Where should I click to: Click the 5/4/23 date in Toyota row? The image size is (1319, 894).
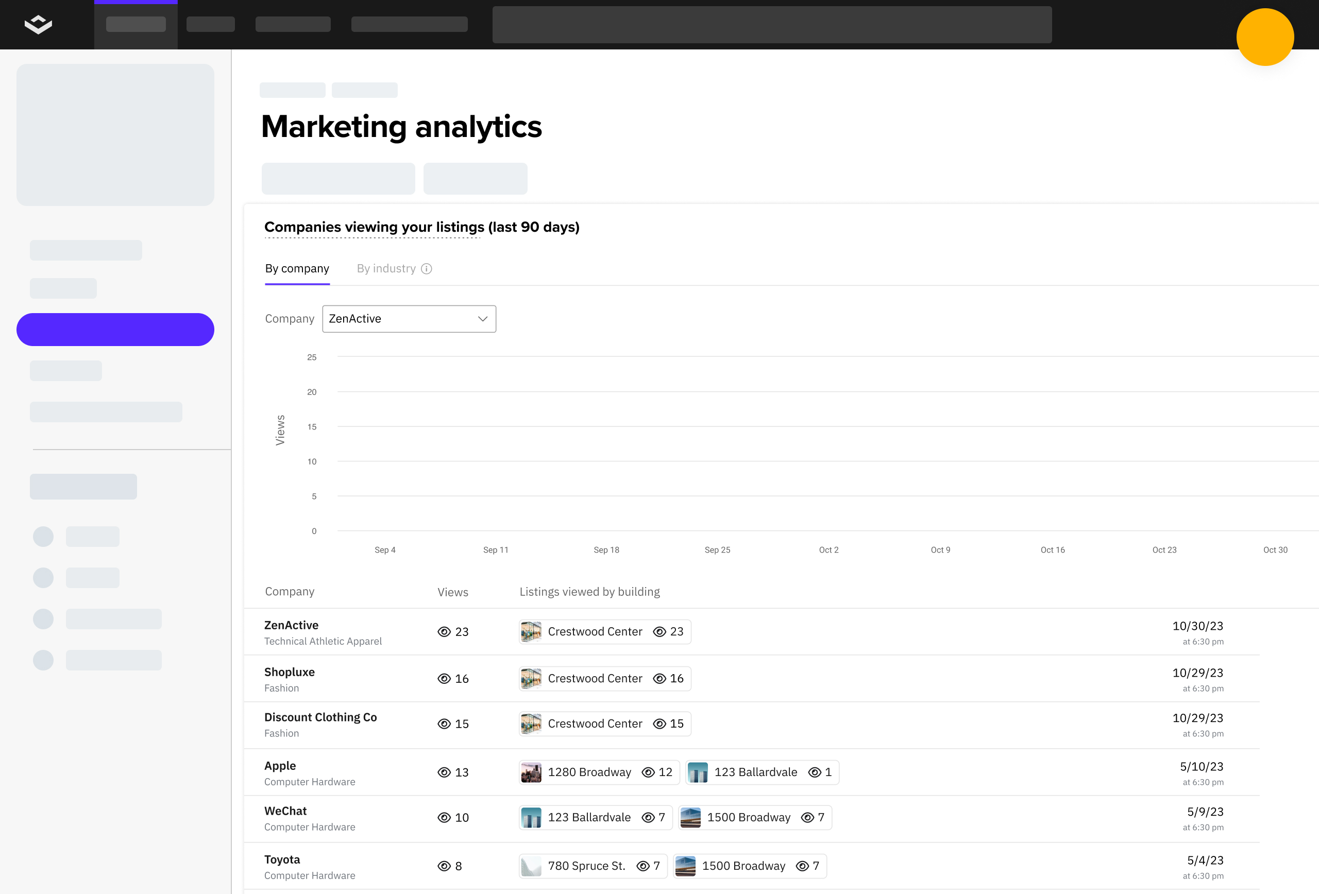(1205, 861)
